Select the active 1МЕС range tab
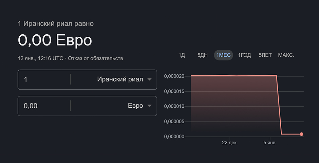 click(x=223, y=55)
